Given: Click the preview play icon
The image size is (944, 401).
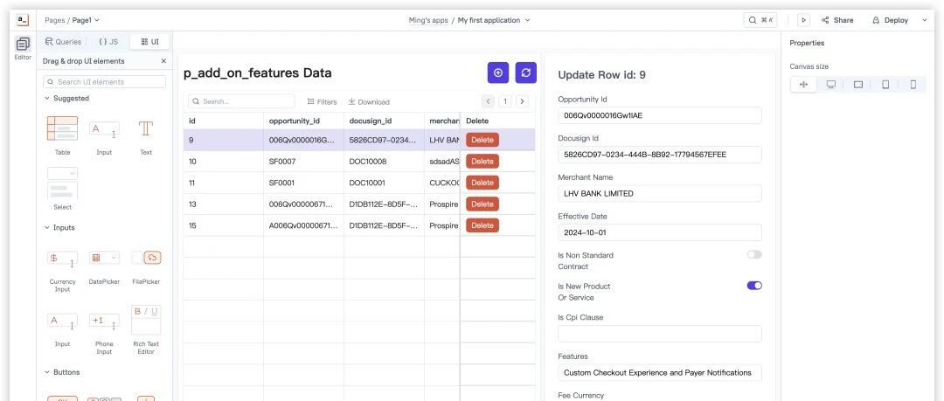Looking at the screenshot, I should [803, 20].
